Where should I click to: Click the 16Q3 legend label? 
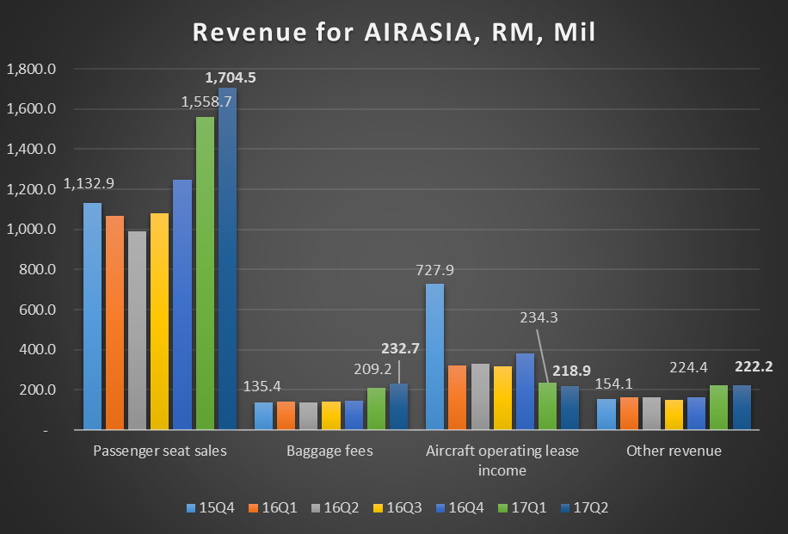tap(404, 508)
